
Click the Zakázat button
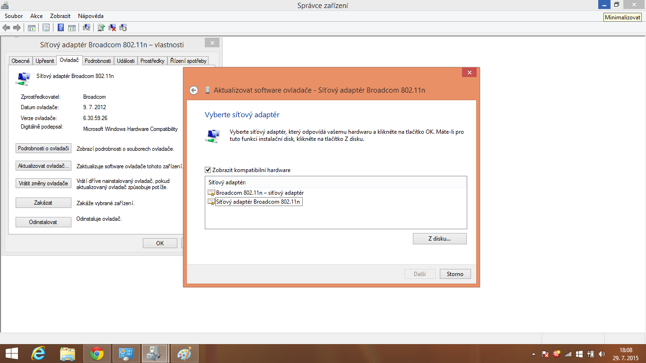pyautogui.click(x=44, y=203)
